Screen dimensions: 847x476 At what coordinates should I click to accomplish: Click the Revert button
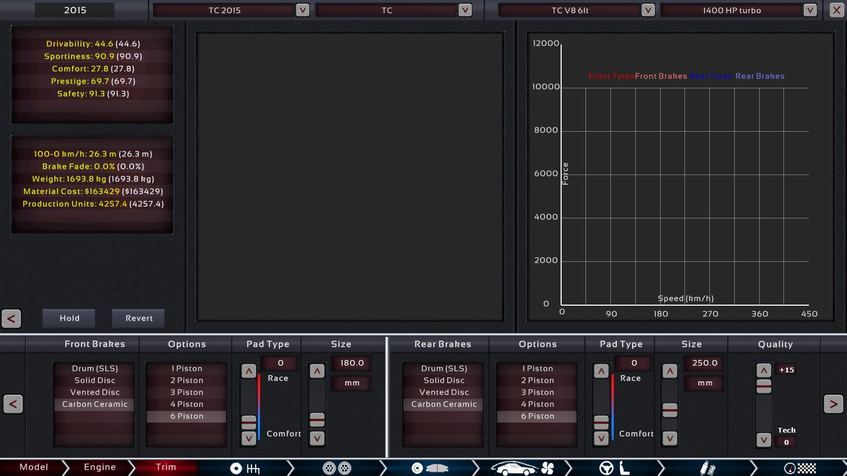[139, 318]
